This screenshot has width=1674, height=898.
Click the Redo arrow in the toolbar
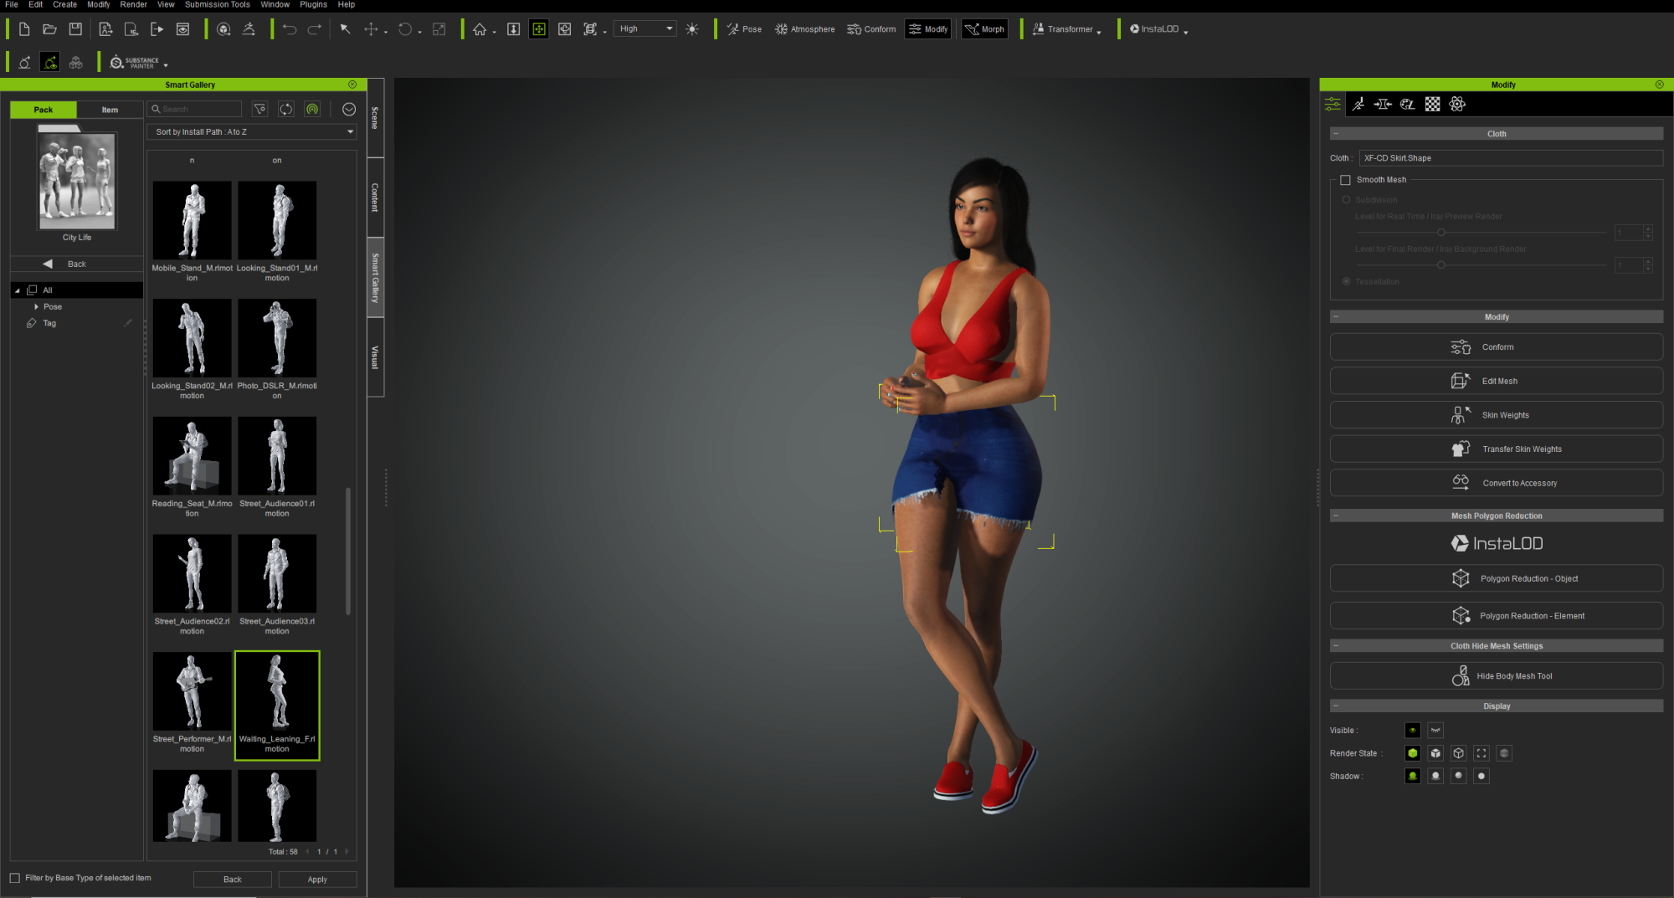(x=315, y=29)
